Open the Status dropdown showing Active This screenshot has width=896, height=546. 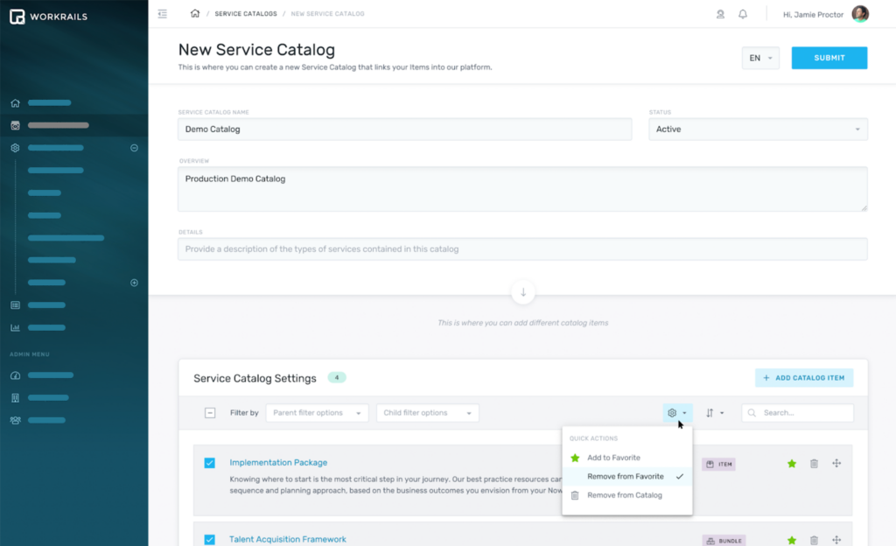[757, 129]
